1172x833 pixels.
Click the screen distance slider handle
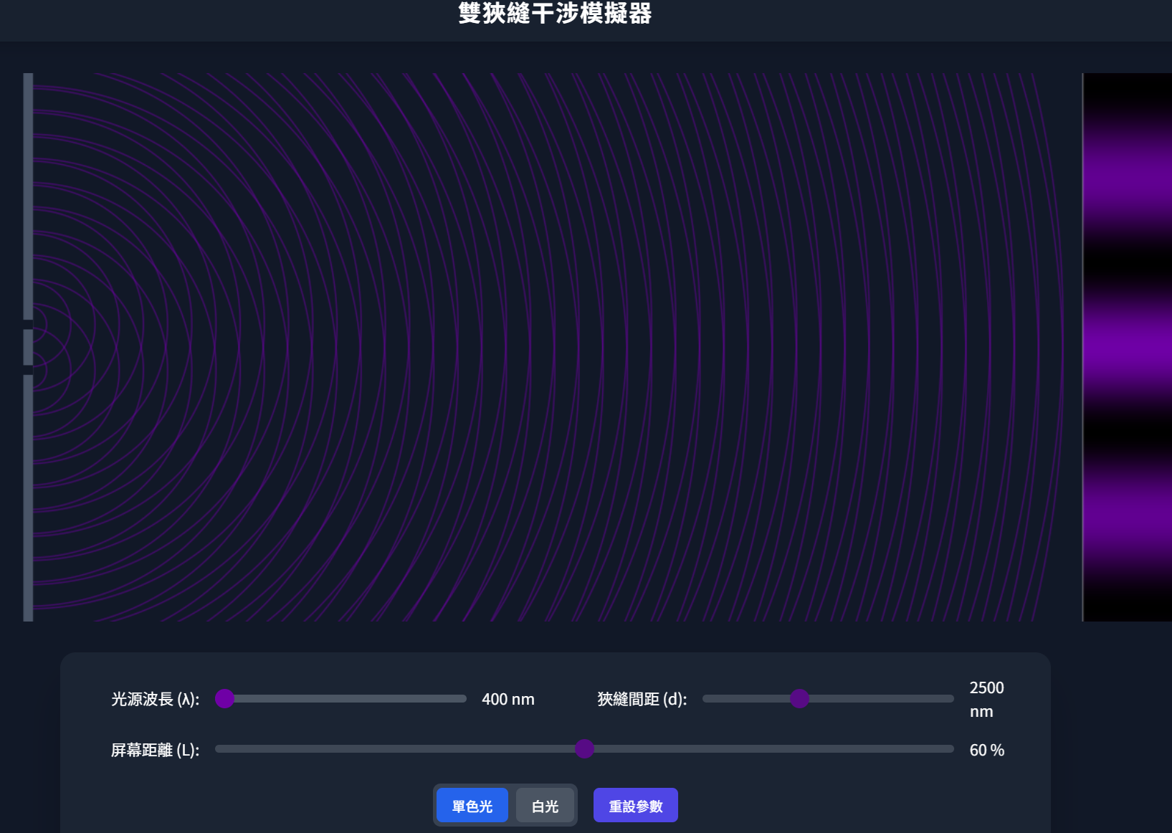click(x=584, y=749)
